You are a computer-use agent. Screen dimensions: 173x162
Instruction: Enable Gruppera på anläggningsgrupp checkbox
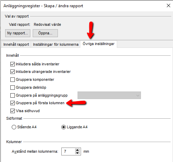(x=12, y=95)
